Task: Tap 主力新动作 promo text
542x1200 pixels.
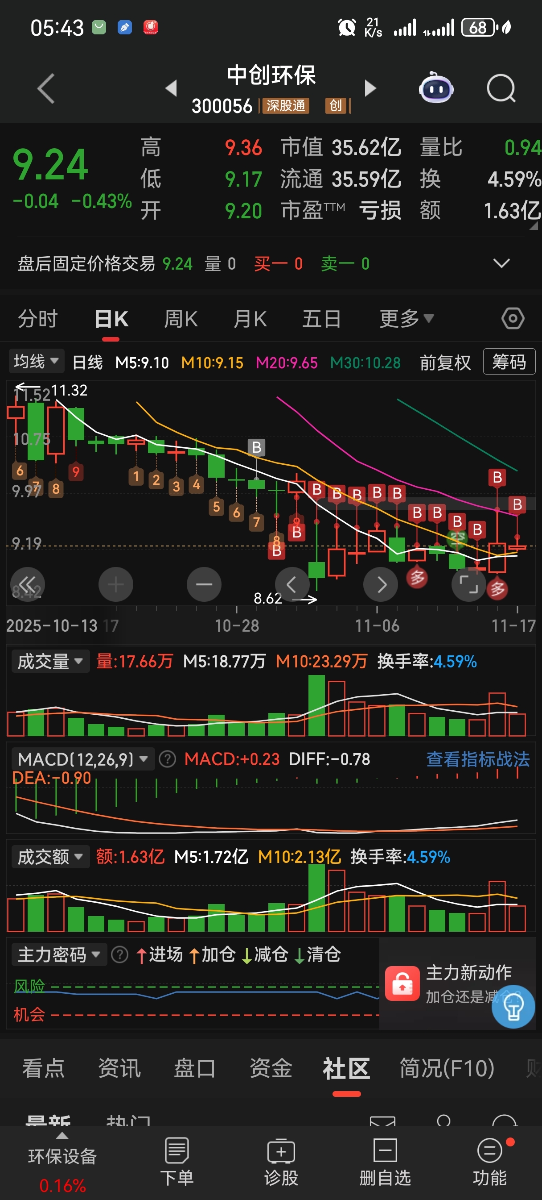Action: pyautogui.click(x=469, y=972)
